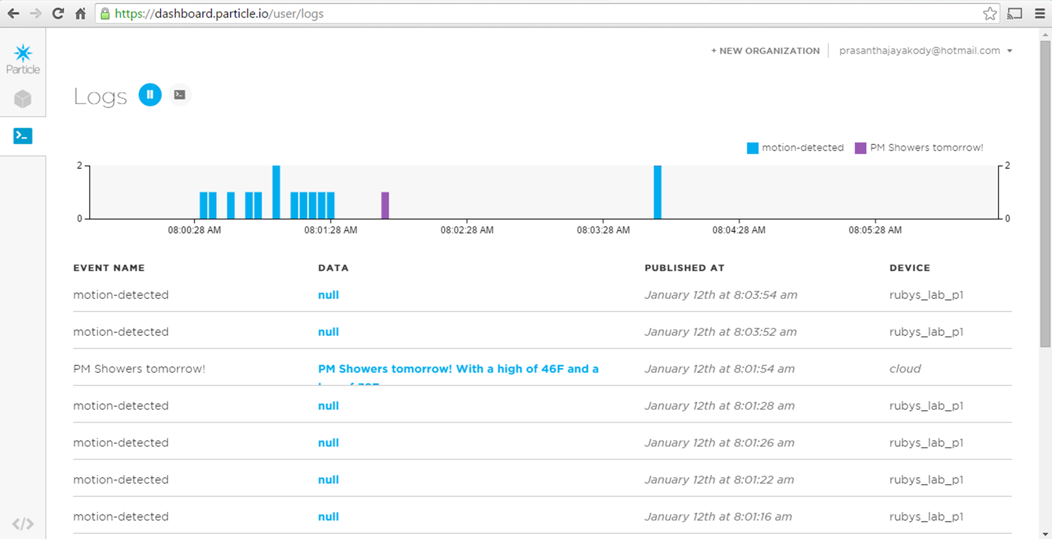Screen dimensions: 1052x539
Task: Click the + NEW ORGANIZATION link
Action: tap(765, 51)
